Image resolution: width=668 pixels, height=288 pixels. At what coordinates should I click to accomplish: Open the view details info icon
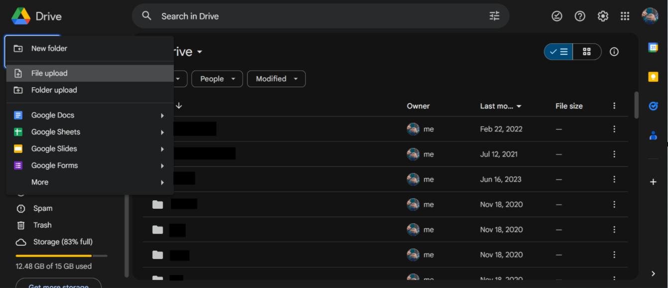[614, 52]
